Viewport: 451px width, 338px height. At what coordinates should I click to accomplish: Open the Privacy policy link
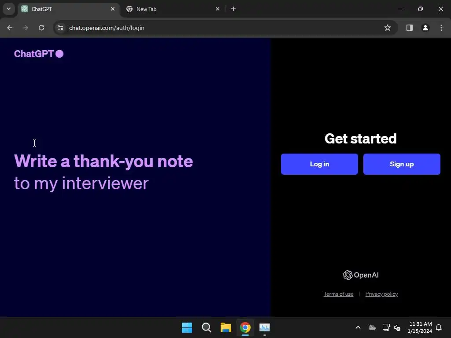click(x=381, y=294)
